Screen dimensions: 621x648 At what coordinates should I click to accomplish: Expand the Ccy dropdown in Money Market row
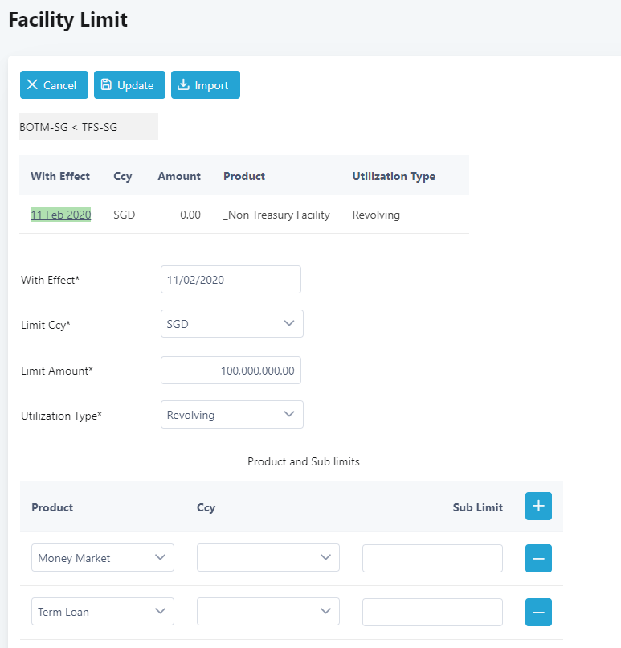click(x=268, y=558)
